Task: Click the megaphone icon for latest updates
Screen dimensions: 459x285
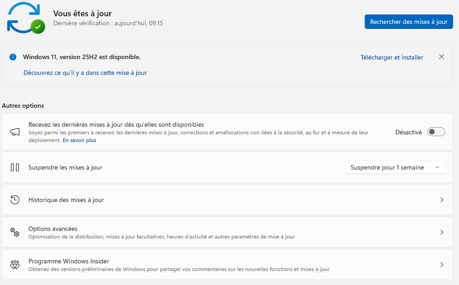Action: (x=15, y=132)
